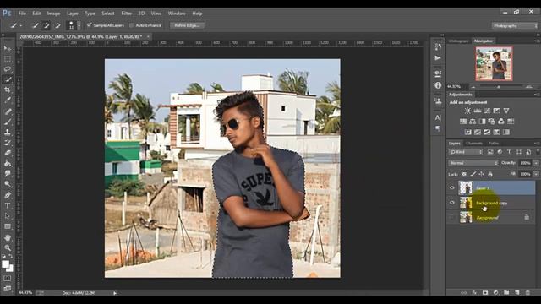The height and width of the screenshot is (304, 541).
Task: Open the File menu
Action: [23, 14]
